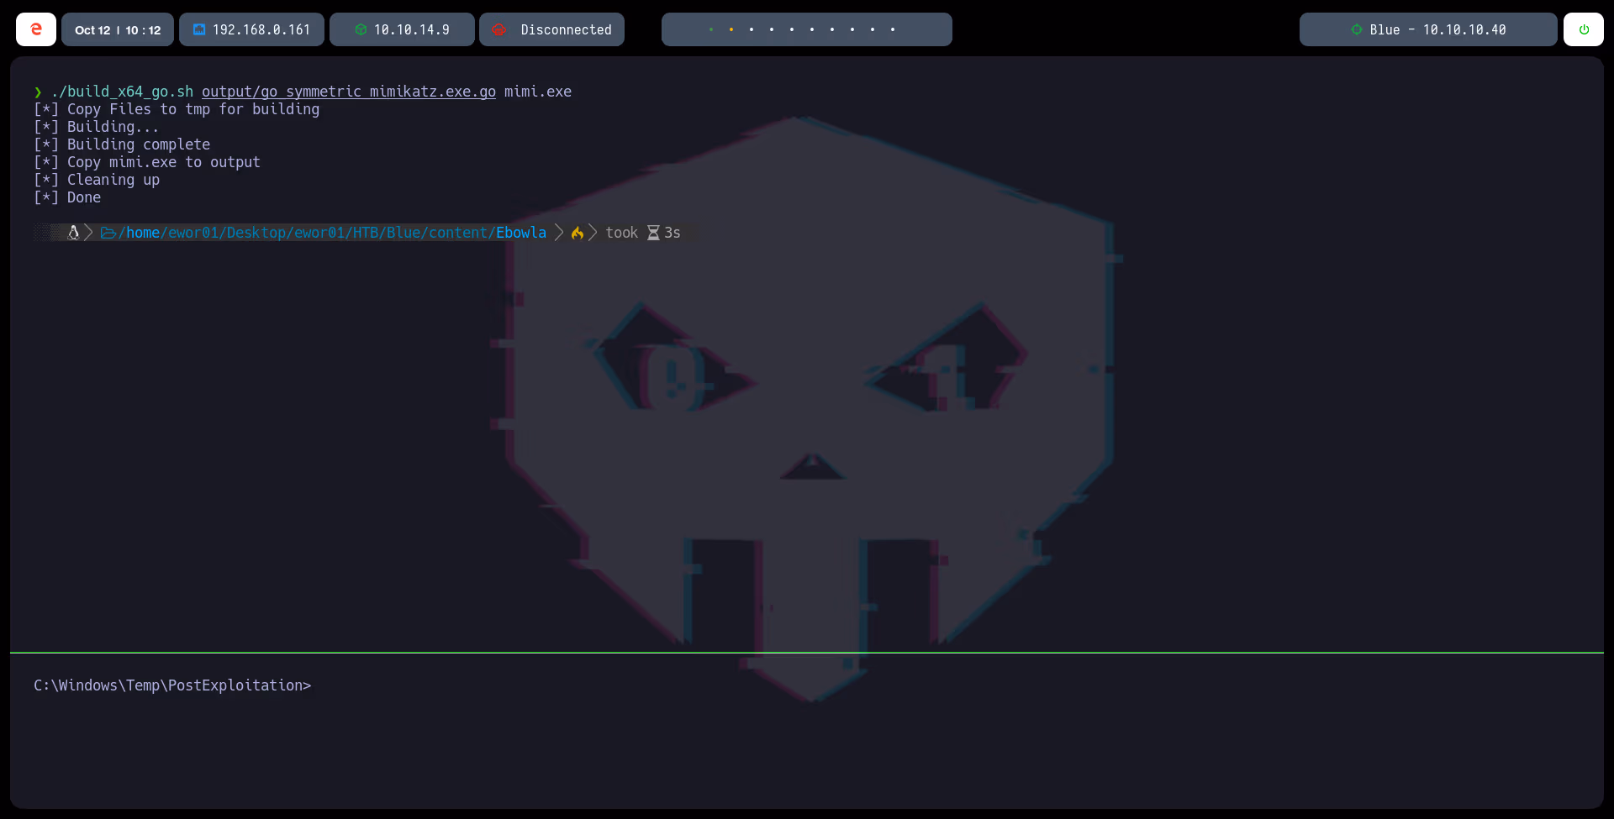Click the folder icon before the home path
Image resolution: width=1614 pixels, height=819 pixels.
click(108, 233)
